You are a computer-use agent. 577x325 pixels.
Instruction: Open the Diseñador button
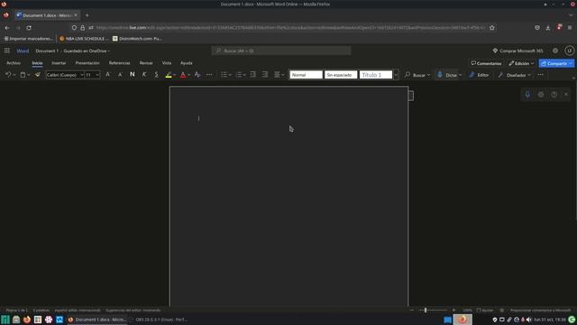pyautogui.click(x=513, y=75)
